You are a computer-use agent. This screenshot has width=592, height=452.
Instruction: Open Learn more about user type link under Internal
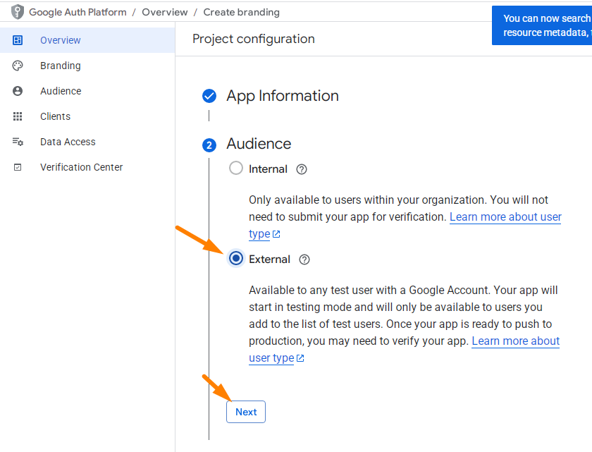coord(505,217)
